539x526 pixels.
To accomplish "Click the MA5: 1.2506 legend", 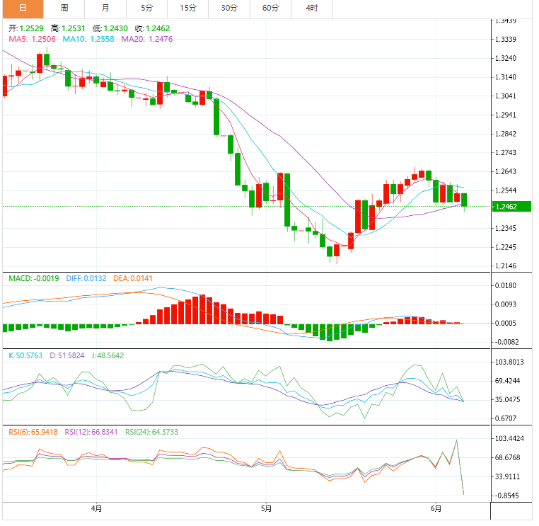I will pos(32,39).
